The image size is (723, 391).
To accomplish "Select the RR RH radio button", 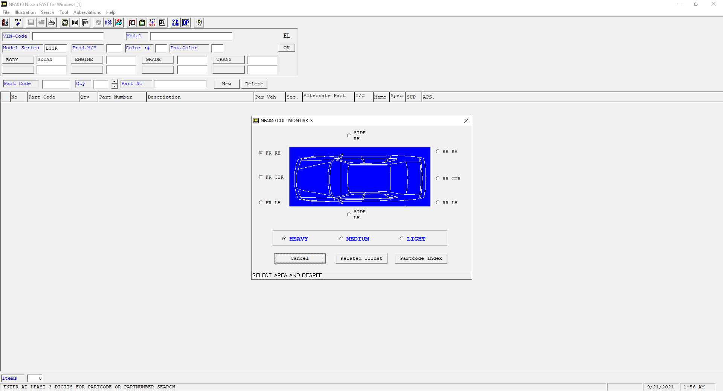I will click(438, 152).
